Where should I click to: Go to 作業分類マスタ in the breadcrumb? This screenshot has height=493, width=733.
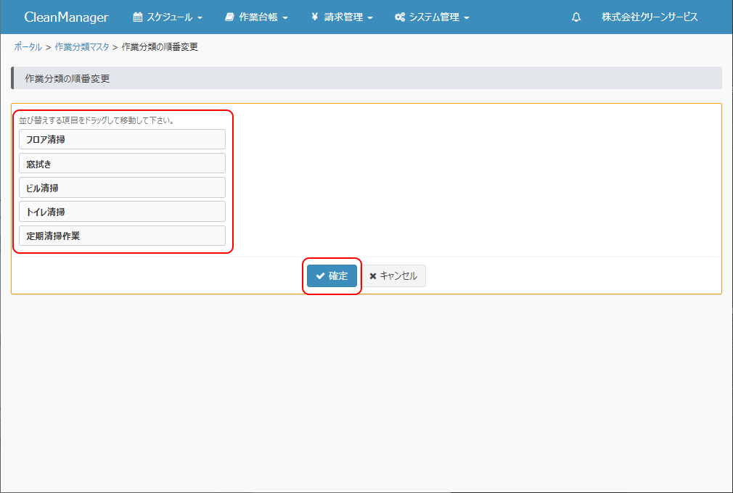coord(82,46)
